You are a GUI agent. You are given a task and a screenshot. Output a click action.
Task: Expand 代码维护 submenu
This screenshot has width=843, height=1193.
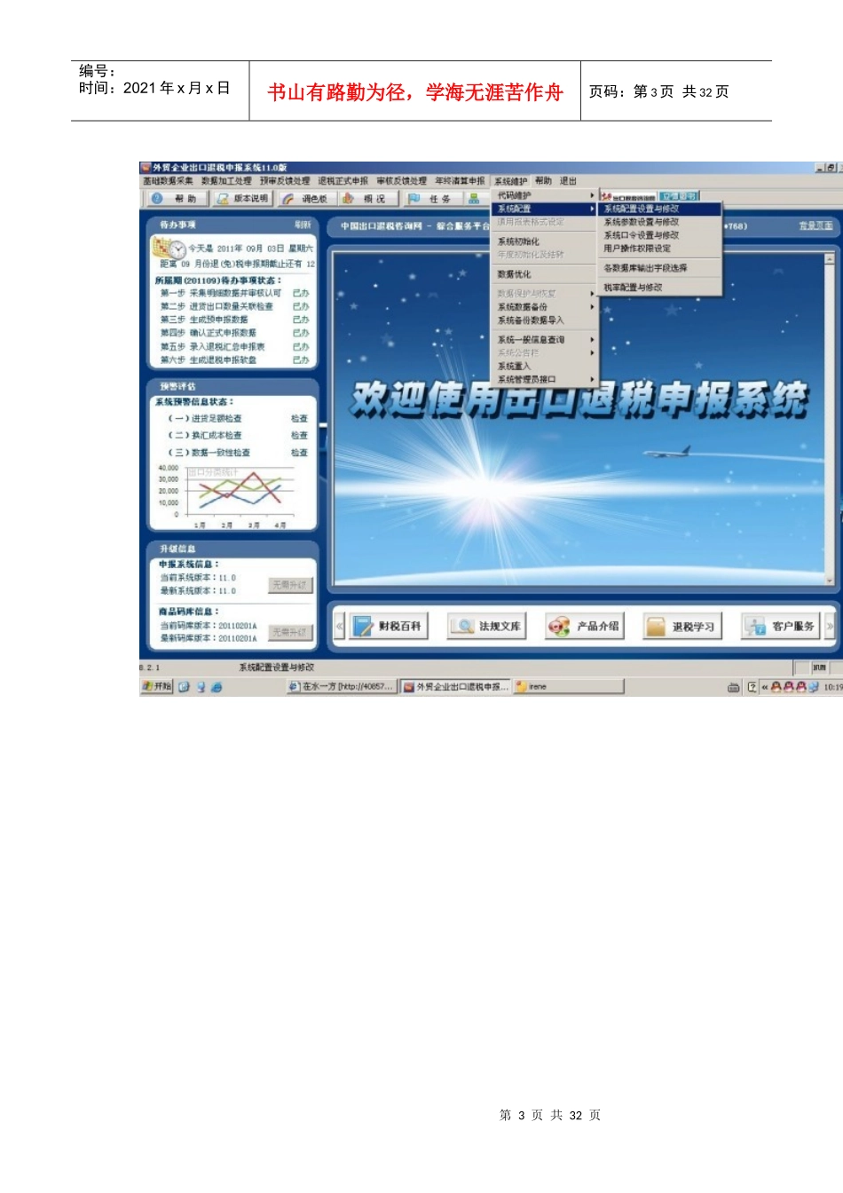(x=545, y=195)
